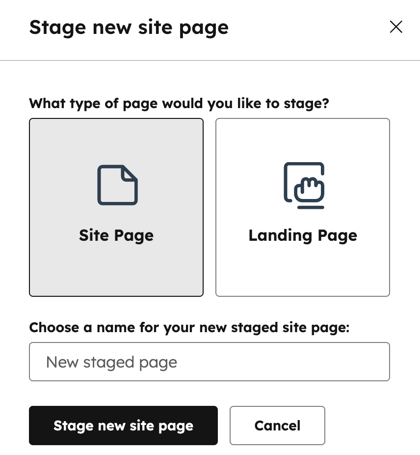The height and width of the screenshot is (455, 420).
Task: Confirm staging with the black button
Action: click(x=123, y=426)
